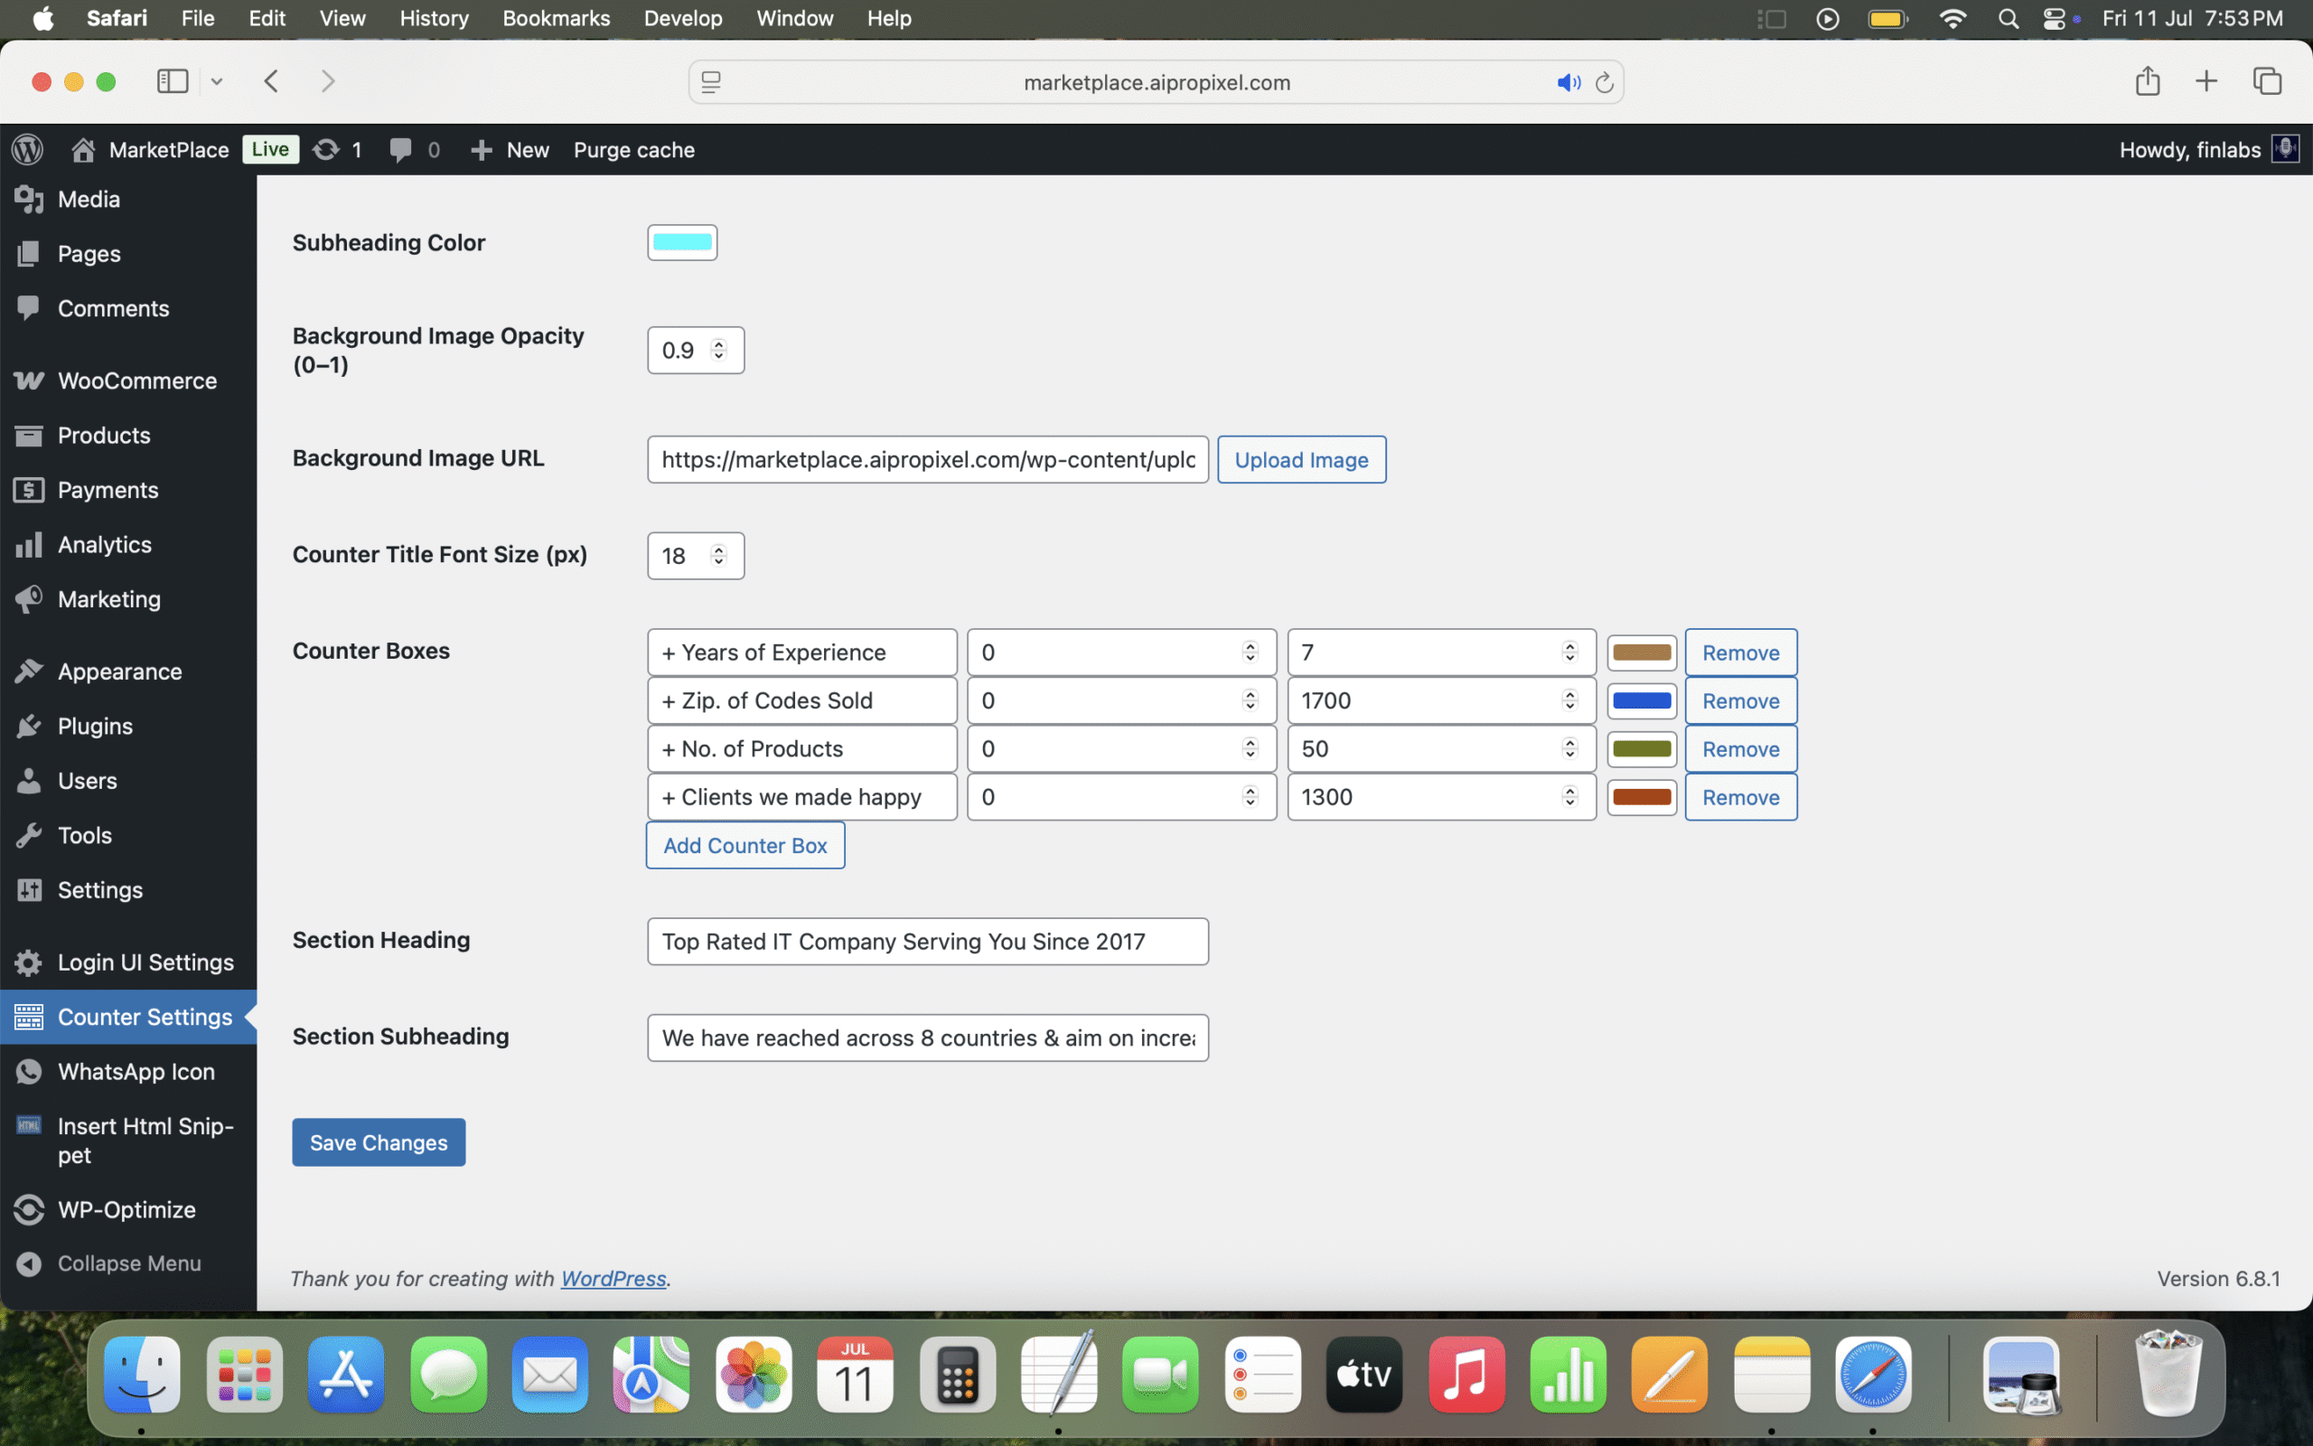The width and height of the screenshot is (2313, 1446).
Task: Click the Save Changes button
Action: pos(379,1141)
